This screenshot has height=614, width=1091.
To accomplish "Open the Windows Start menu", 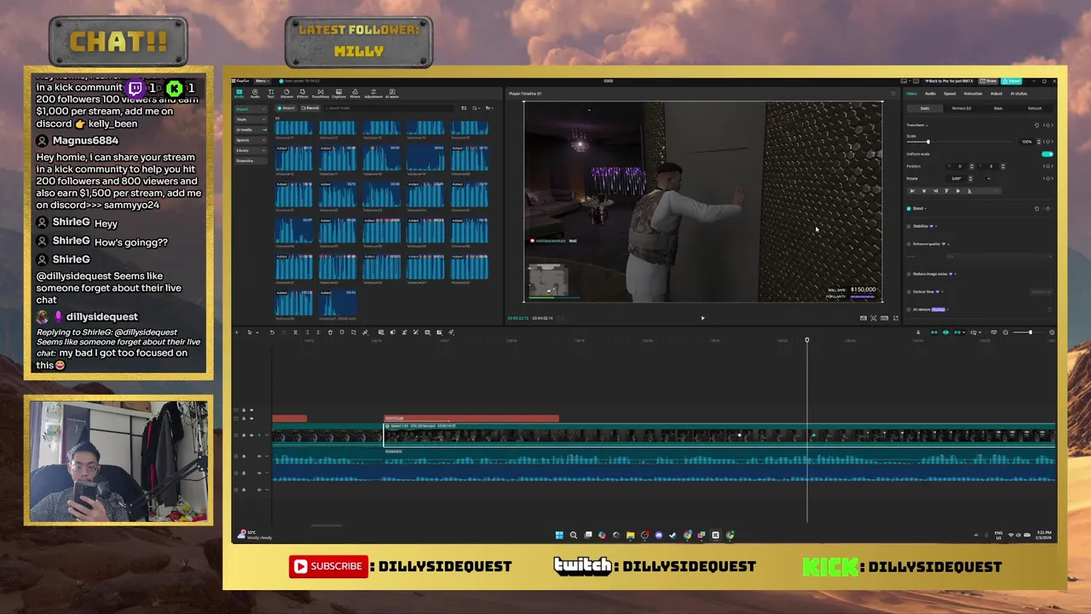I will (559, 536).
